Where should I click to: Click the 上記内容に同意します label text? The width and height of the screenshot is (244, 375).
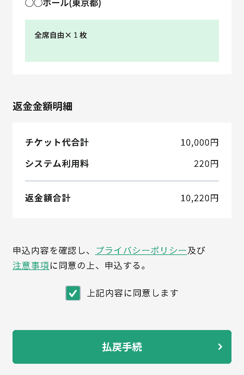pos(132,293)
